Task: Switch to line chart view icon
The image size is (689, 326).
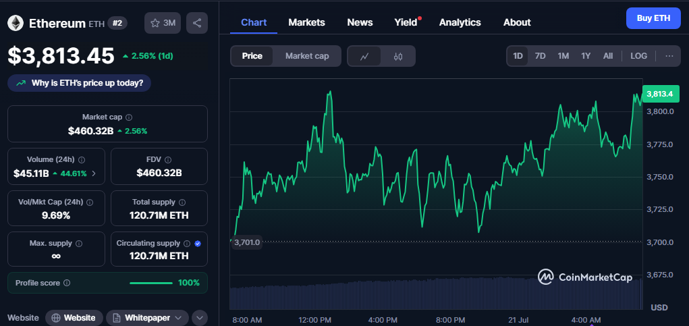Action: pos(364,56)
